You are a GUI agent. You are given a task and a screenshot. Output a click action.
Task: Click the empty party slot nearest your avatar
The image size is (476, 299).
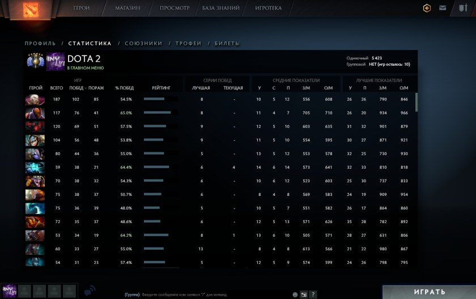[24, 291]
